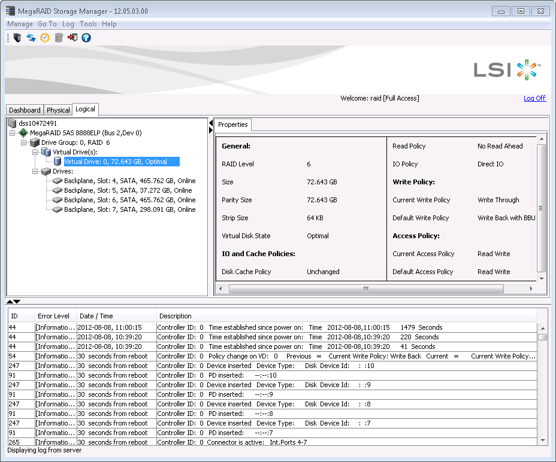This screenshot has height=462, width=556.
Task: Click the server icon in the toolbar
Action: tap(17, 38)
